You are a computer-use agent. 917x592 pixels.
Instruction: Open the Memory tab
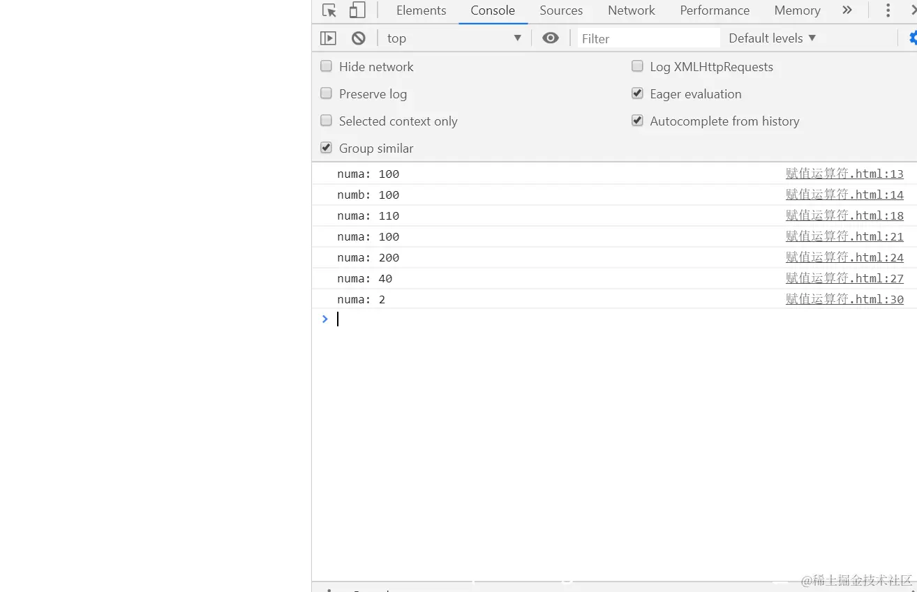[x=797, y=10]
